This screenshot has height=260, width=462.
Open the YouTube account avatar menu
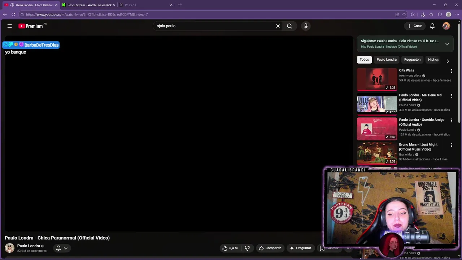point(446,26)
